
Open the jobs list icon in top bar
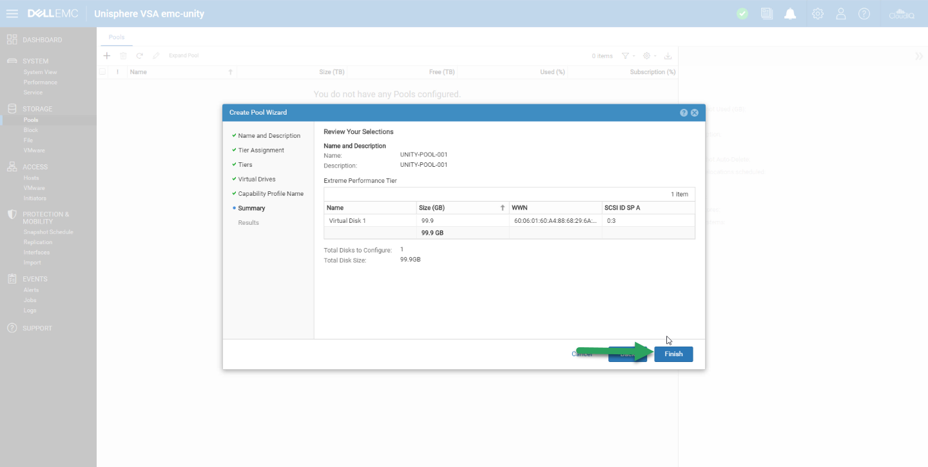[x=766, y=14]
